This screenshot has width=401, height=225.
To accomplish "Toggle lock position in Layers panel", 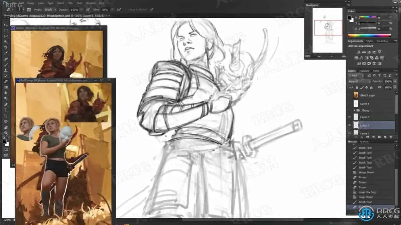I will click(367, 87).
